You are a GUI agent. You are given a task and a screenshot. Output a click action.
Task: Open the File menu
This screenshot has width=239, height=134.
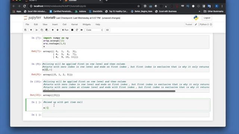pyautogui.click(x=27, y=24)
